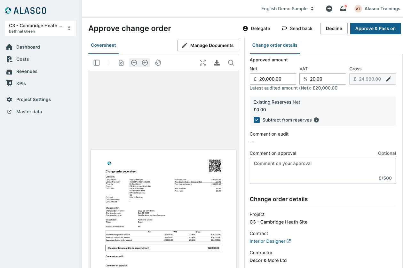Open the English Demo Sample dropdown
The image size is (403, 268).
(287, 9)
